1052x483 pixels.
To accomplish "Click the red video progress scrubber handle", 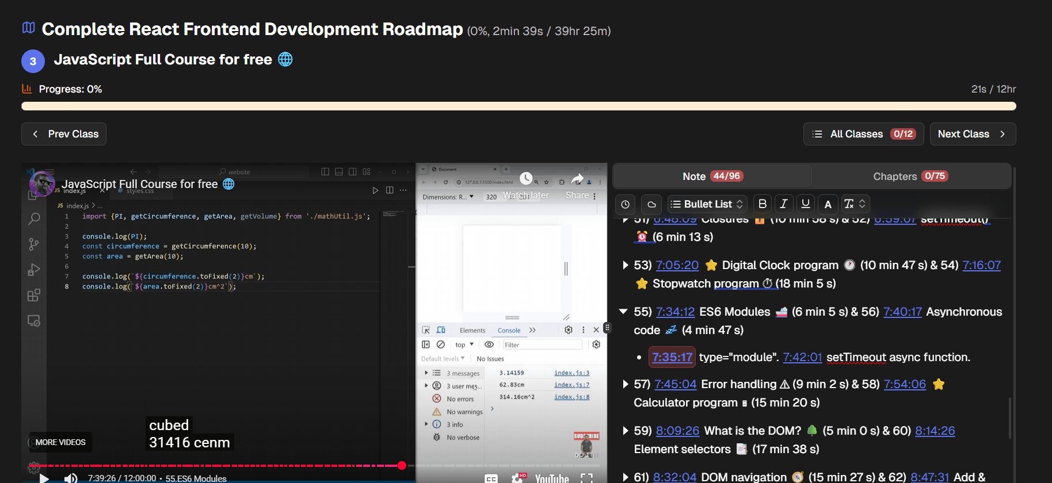I will (x=402, y=465).
